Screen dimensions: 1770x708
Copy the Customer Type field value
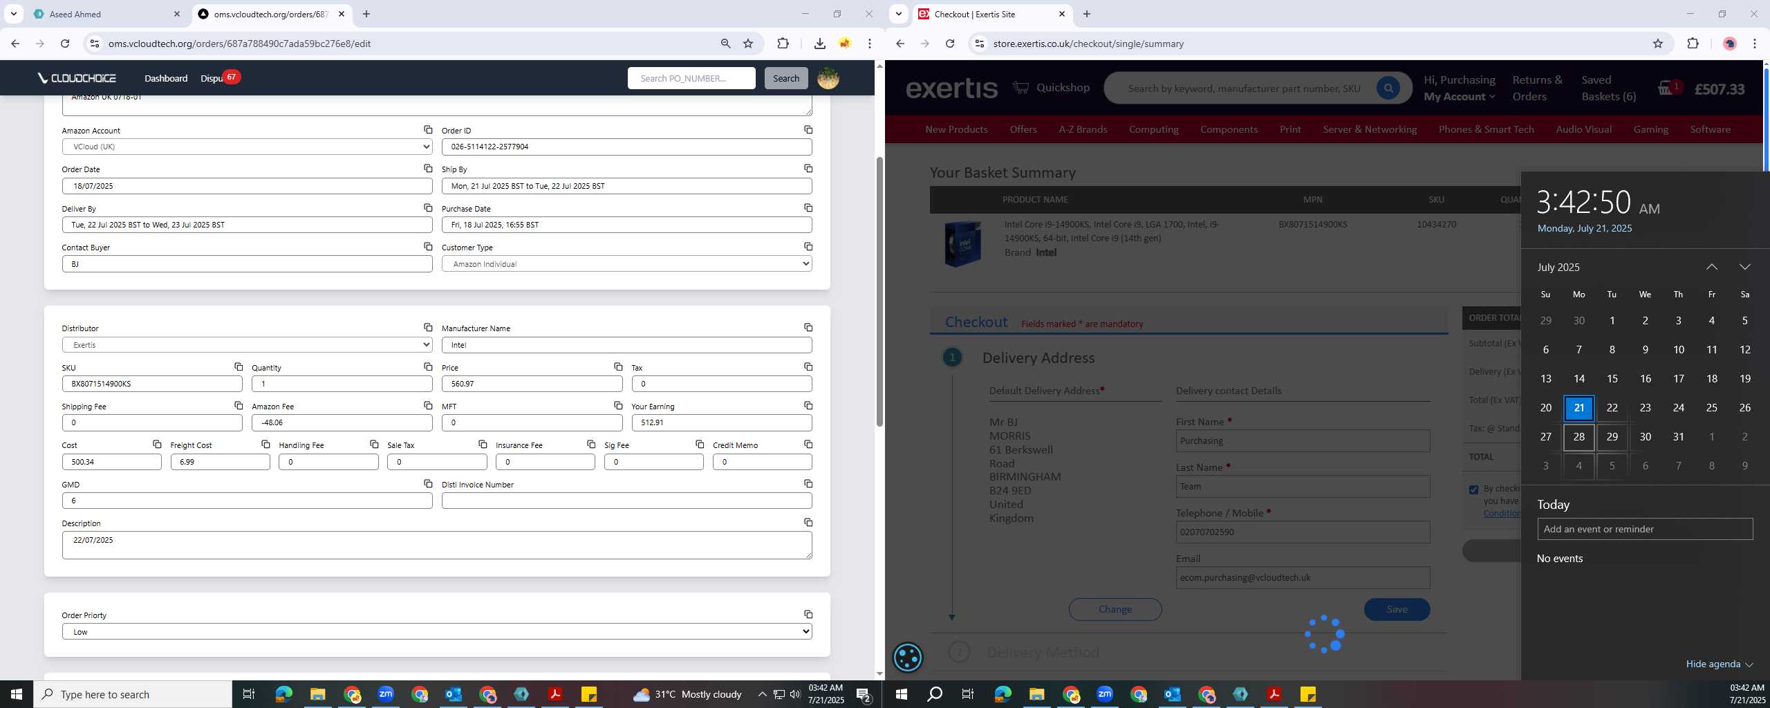point(808,247)
